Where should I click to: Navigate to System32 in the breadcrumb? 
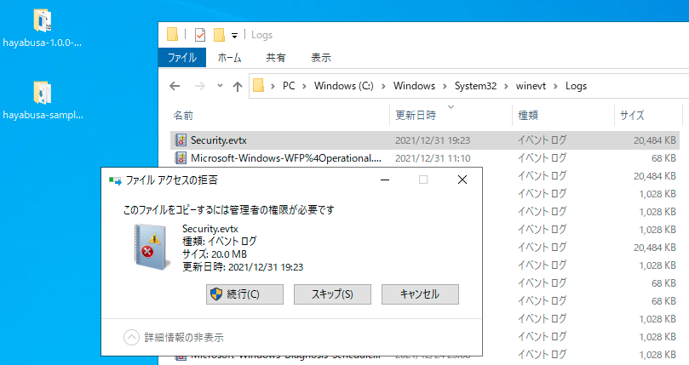pyautogui.click(x=475, y=86)
